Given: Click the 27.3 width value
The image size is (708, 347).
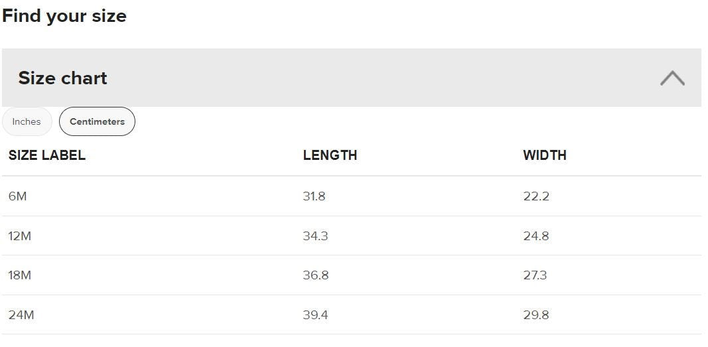Looking at the screenshot, I should point(535,275).
